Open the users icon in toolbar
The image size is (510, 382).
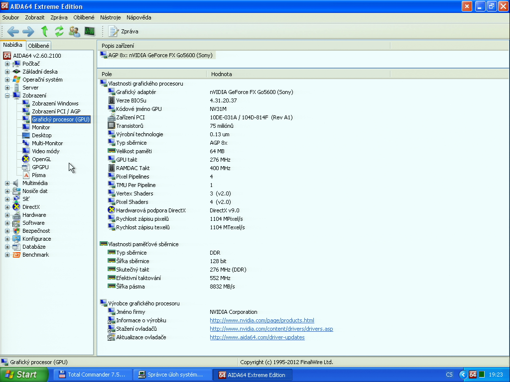75,31
